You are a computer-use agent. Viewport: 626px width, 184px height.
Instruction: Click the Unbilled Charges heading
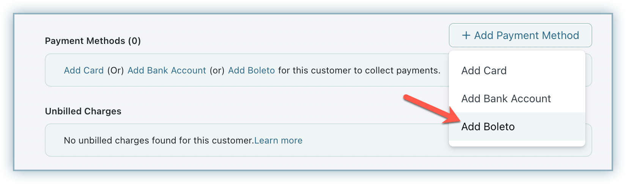pos(83,111)
